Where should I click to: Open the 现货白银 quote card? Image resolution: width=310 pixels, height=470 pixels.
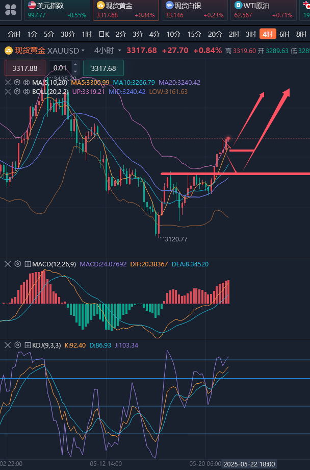(x=195, y=10)
